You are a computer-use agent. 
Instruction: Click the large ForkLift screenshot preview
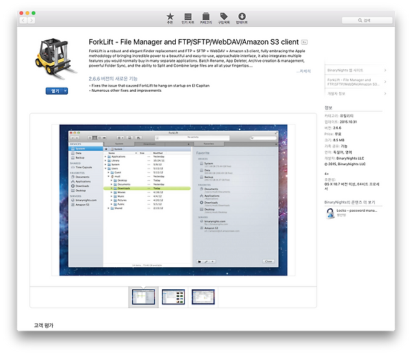173,200
